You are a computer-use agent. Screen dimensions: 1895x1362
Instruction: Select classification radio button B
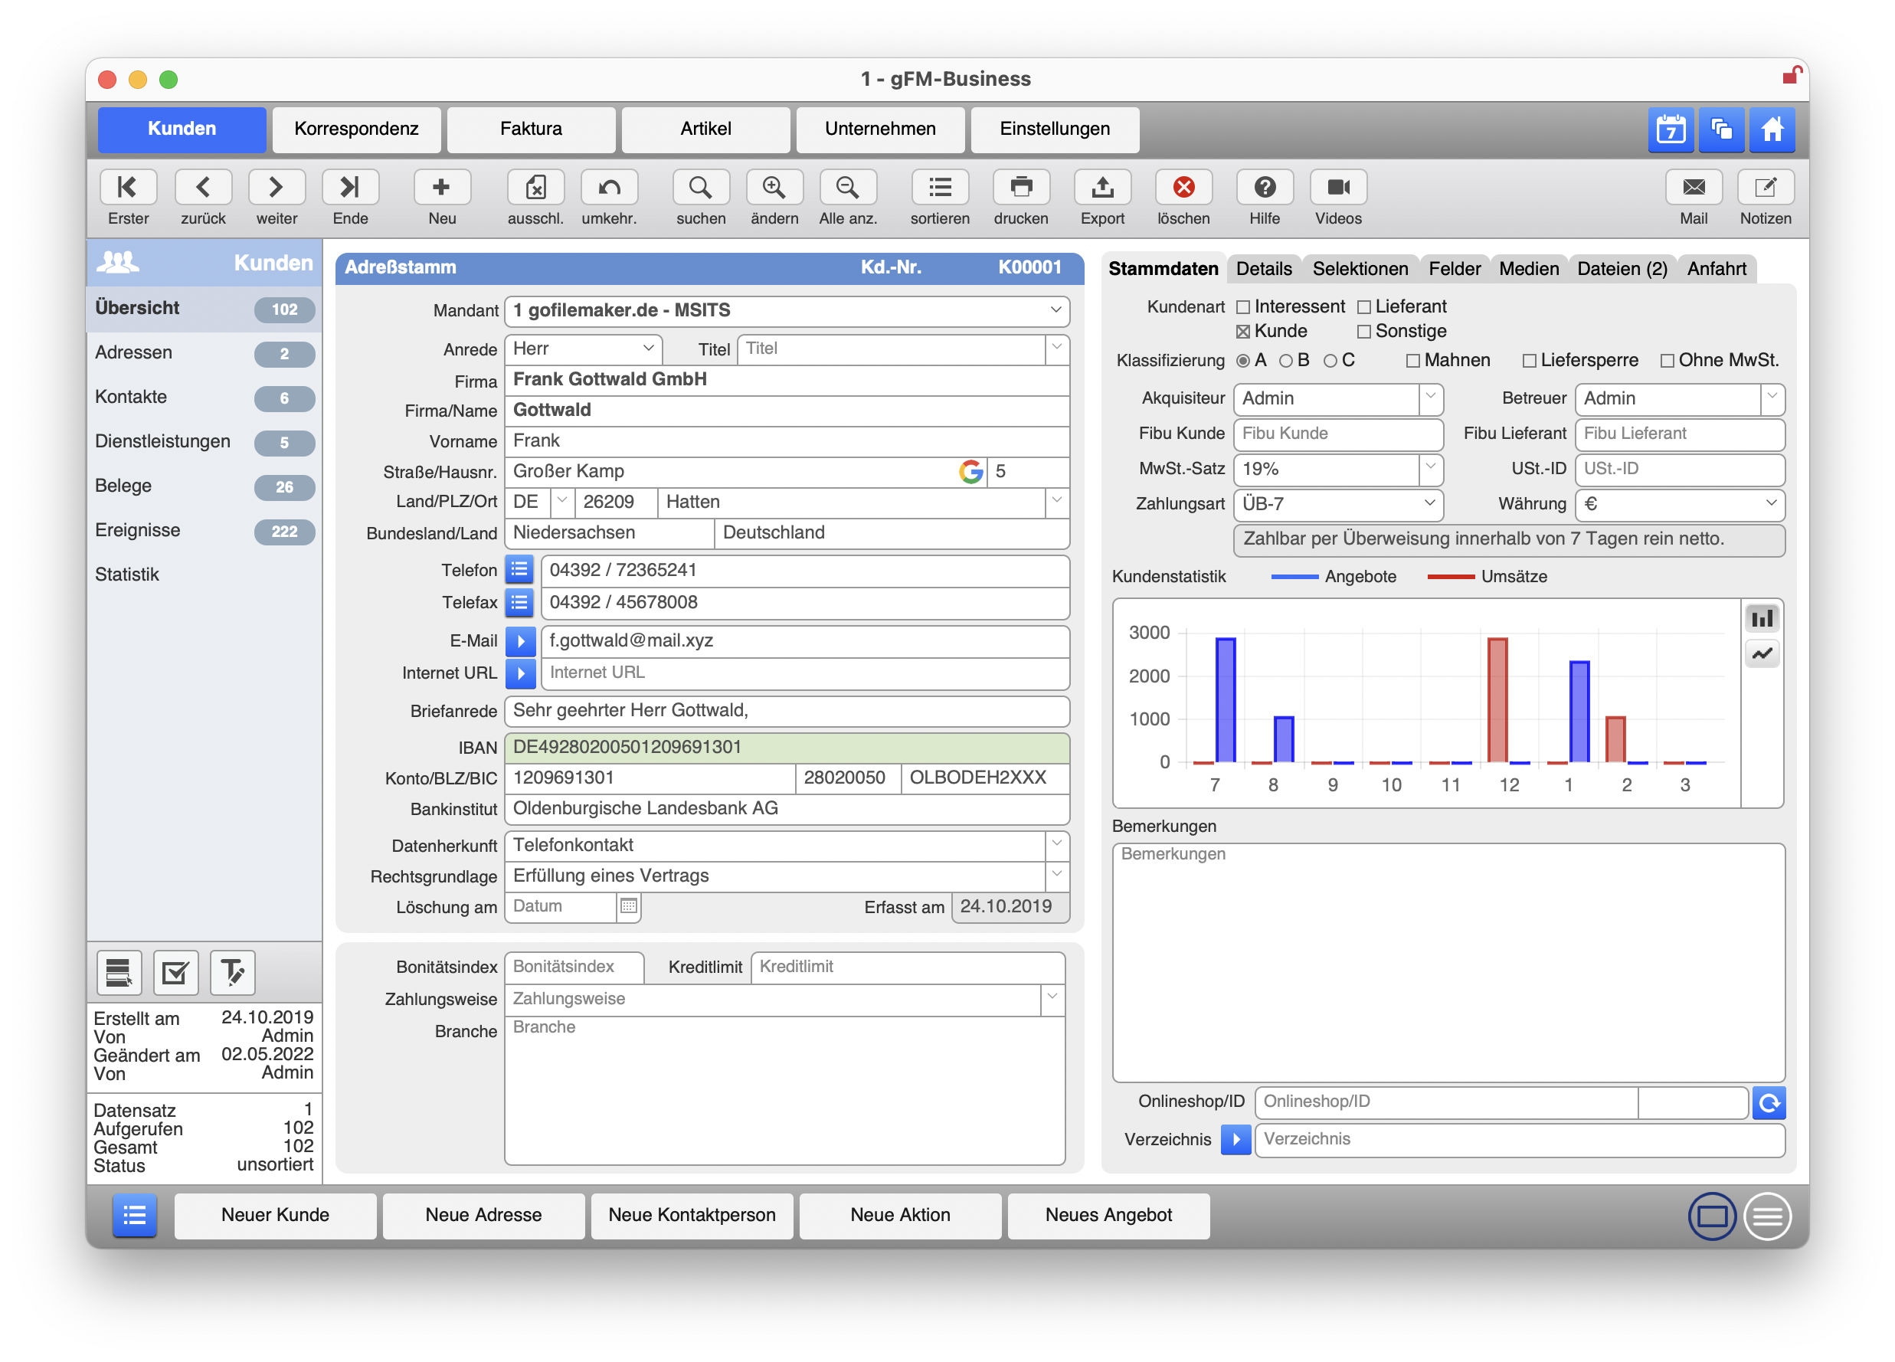pyautogui.click(x=1286, y=361)
